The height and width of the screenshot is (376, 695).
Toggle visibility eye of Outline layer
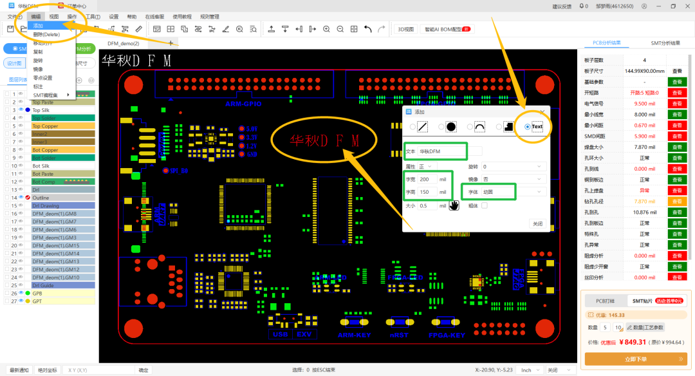coord(21,197)
